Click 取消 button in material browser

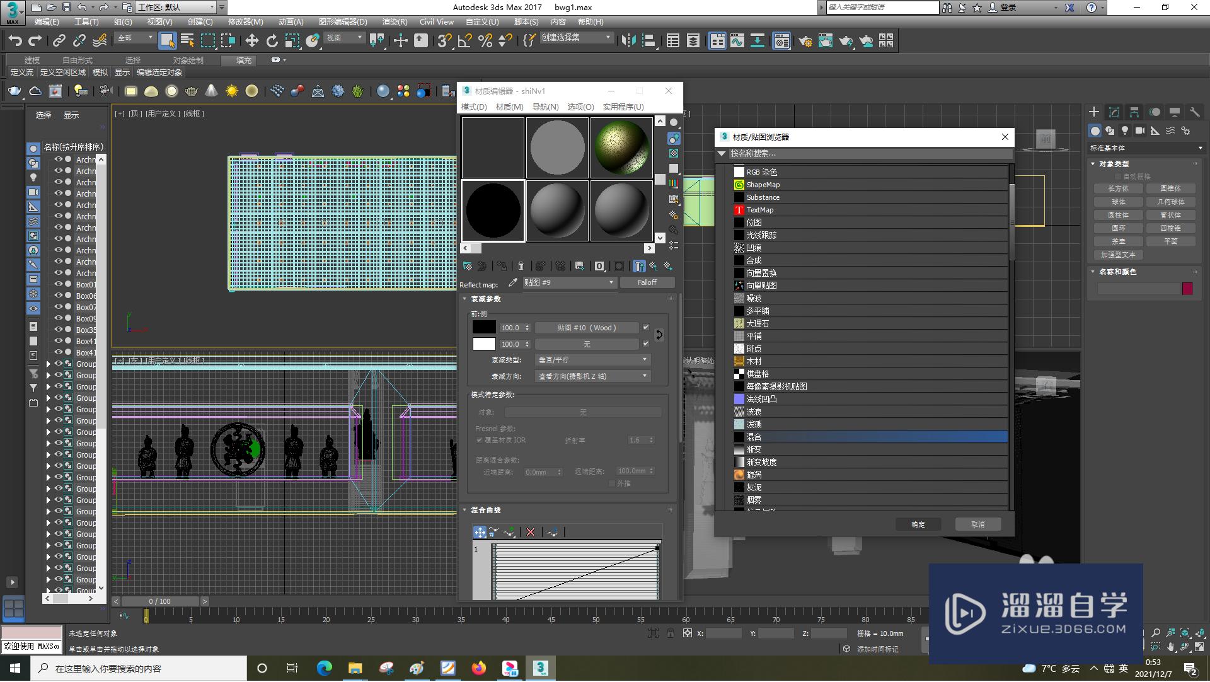pos(979,524)
